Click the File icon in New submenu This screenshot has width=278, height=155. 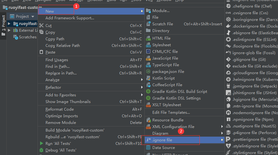(x=148, y=17)
